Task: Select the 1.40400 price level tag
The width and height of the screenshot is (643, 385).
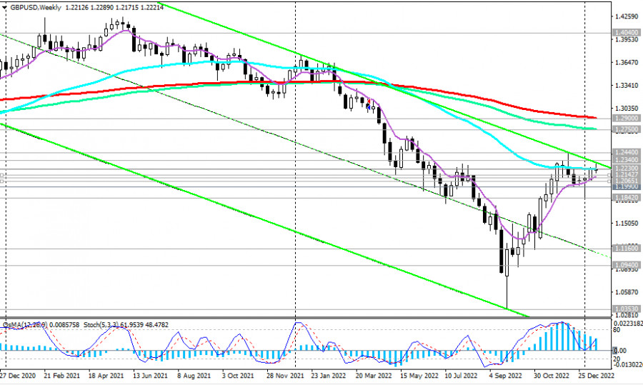Action: coord(626,33)
